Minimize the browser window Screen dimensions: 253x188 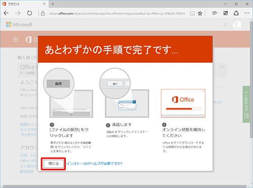(x=225, y=4)
